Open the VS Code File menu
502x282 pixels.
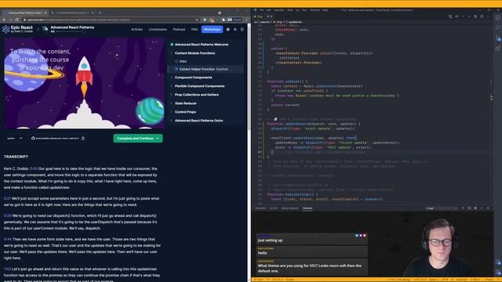coord(261,10)
